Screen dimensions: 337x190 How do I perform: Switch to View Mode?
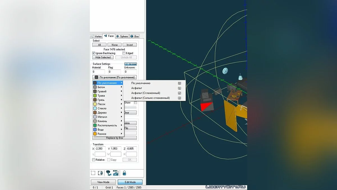tap(103, 182)
